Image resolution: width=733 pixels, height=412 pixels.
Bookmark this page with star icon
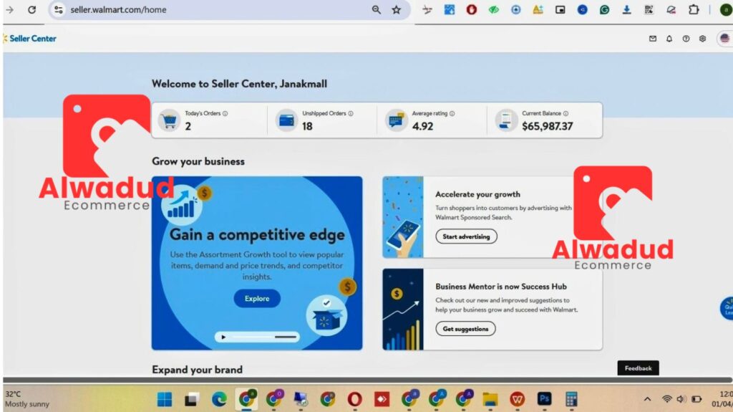(x=397, y=9)
